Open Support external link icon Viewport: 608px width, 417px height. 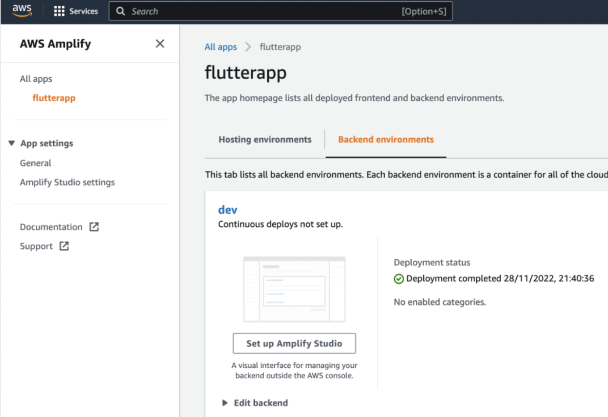pos(64,246)
